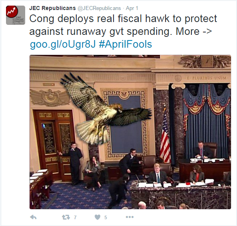237x226 pixels.
Task: Click the wooden door in the tweet image
Action: (x=54, y=145)
